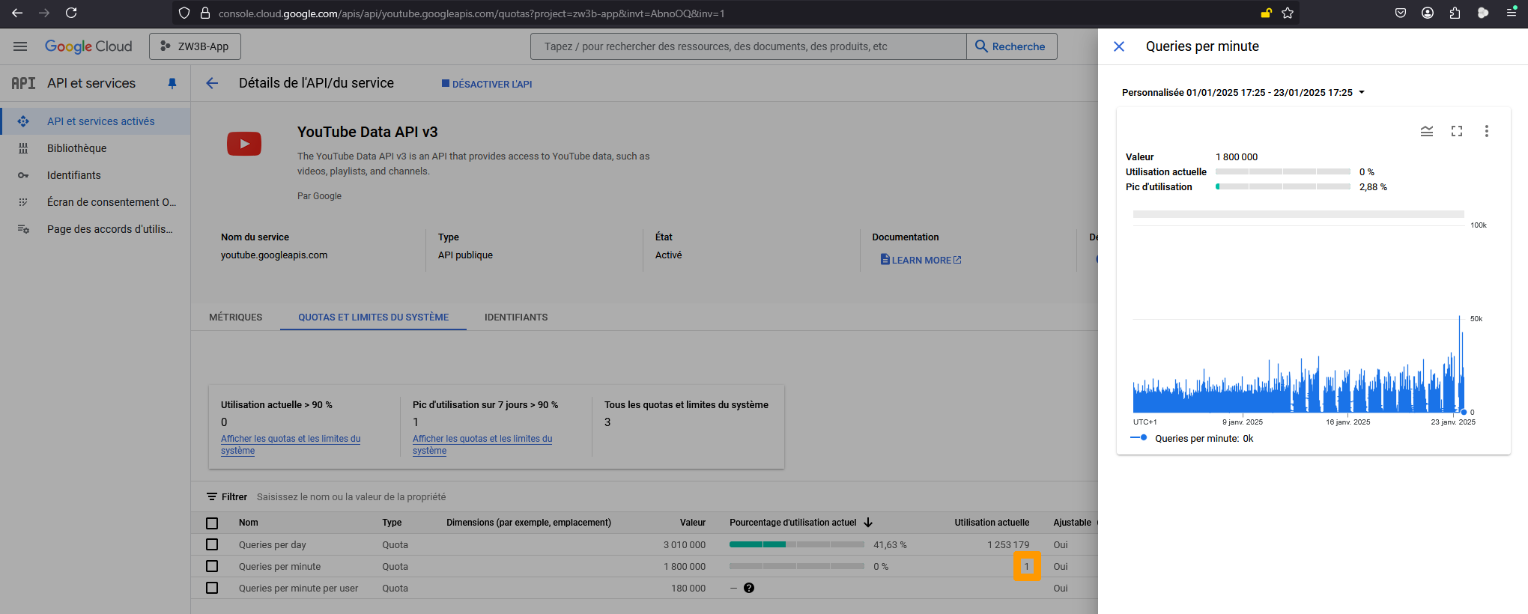1528x614 pixels.
Task: Expand the chart to full screen
Action: point(1457,131)
